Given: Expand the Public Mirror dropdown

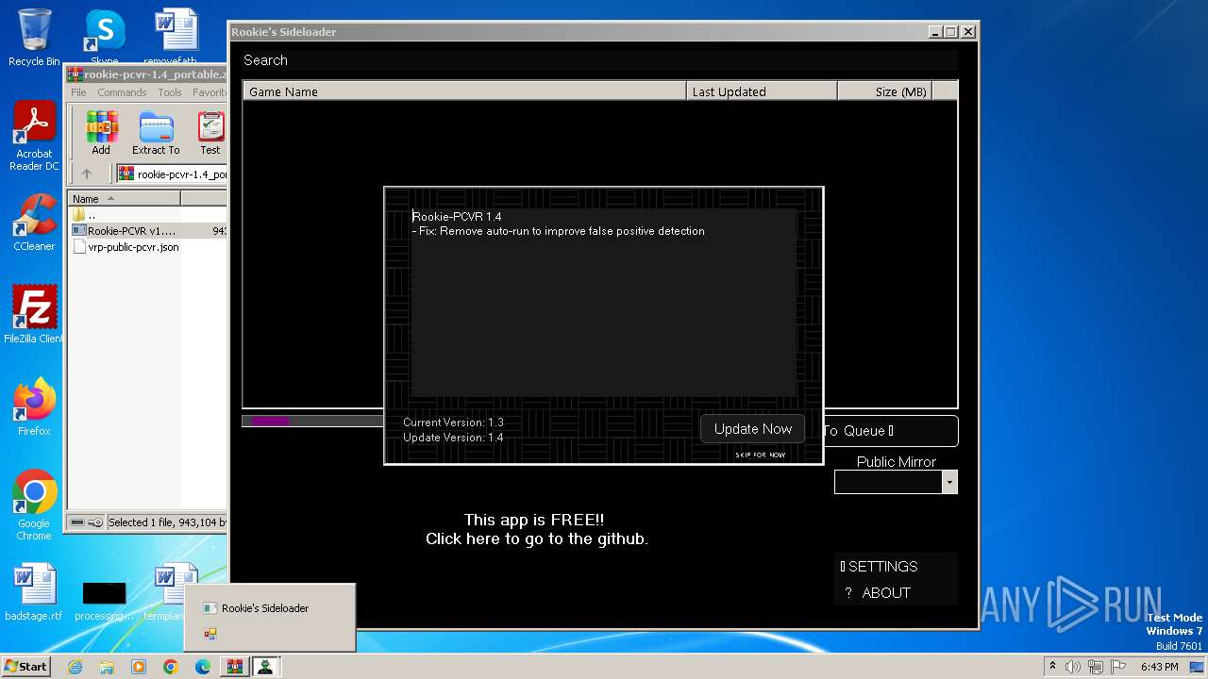Looking at the screenshot, I should 949,482.
